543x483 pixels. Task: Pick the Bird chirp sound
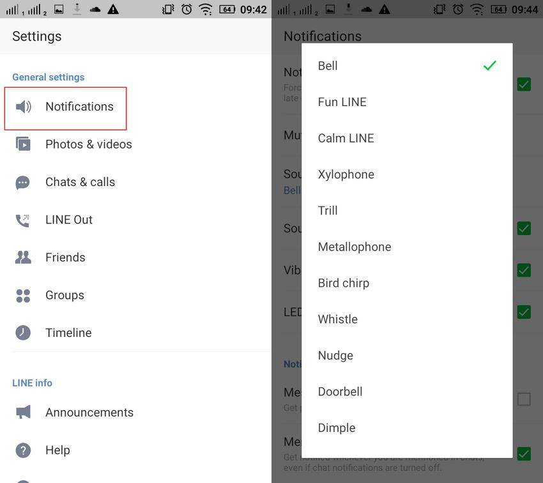click(407, 283)
